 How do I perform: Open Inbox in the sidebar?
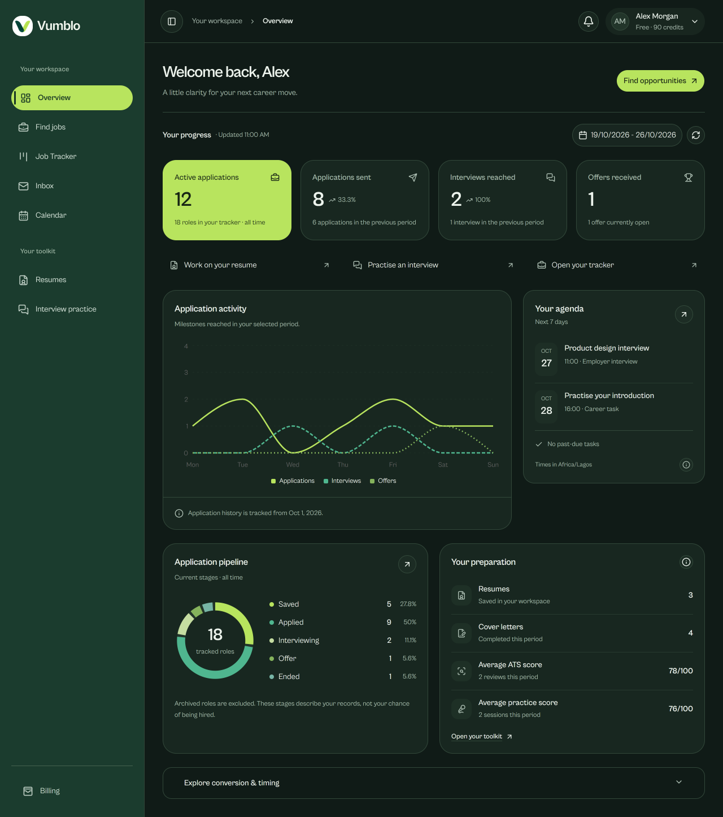pyautogui.click(x=72, y=186)
